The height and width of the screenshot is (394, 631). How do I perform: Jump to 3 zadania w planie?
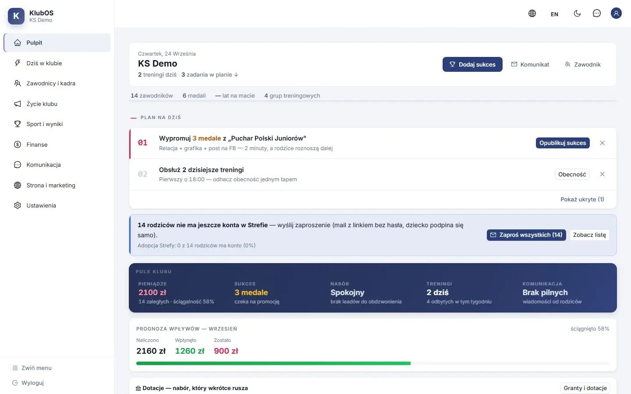tap(210, 74)
